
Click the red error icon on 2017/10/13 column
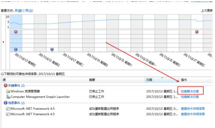[16, 32]
